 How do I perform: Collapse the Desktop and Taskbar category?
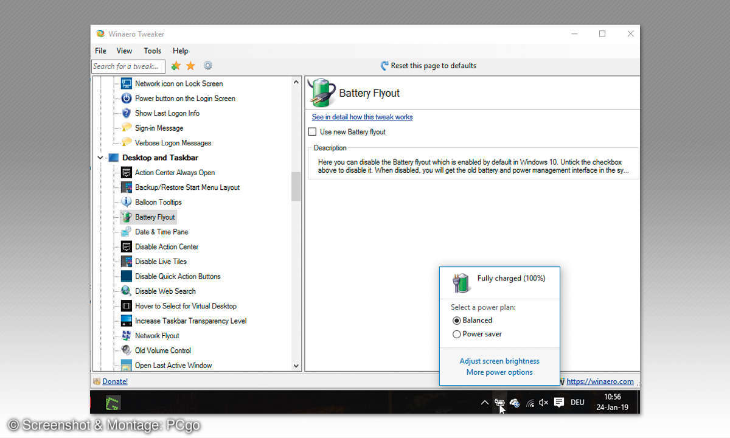tap(100, 158)
